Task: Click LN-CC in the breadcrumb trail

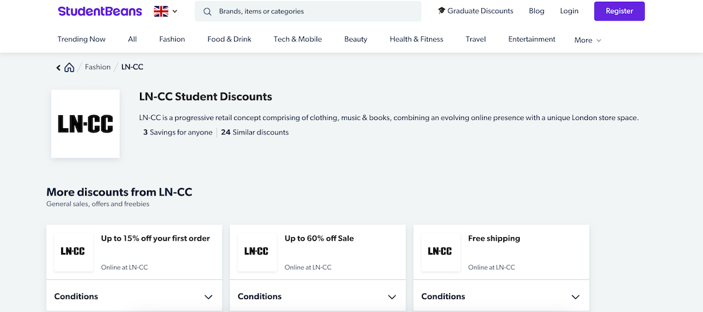Action: (x=132, y=67)
